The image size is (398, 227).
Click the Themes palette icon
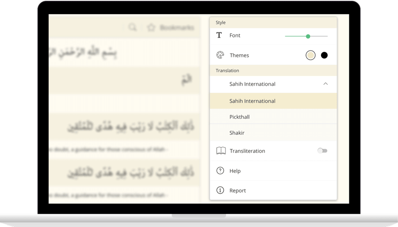click(220, 55)
